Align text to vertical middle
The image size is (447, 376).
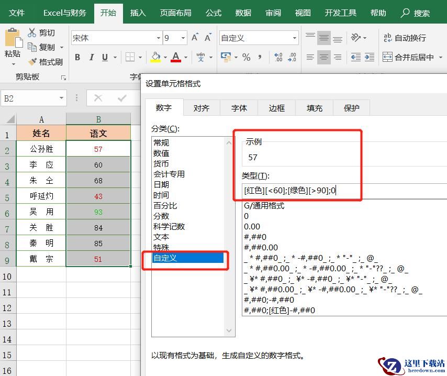[x=324, y=38]
